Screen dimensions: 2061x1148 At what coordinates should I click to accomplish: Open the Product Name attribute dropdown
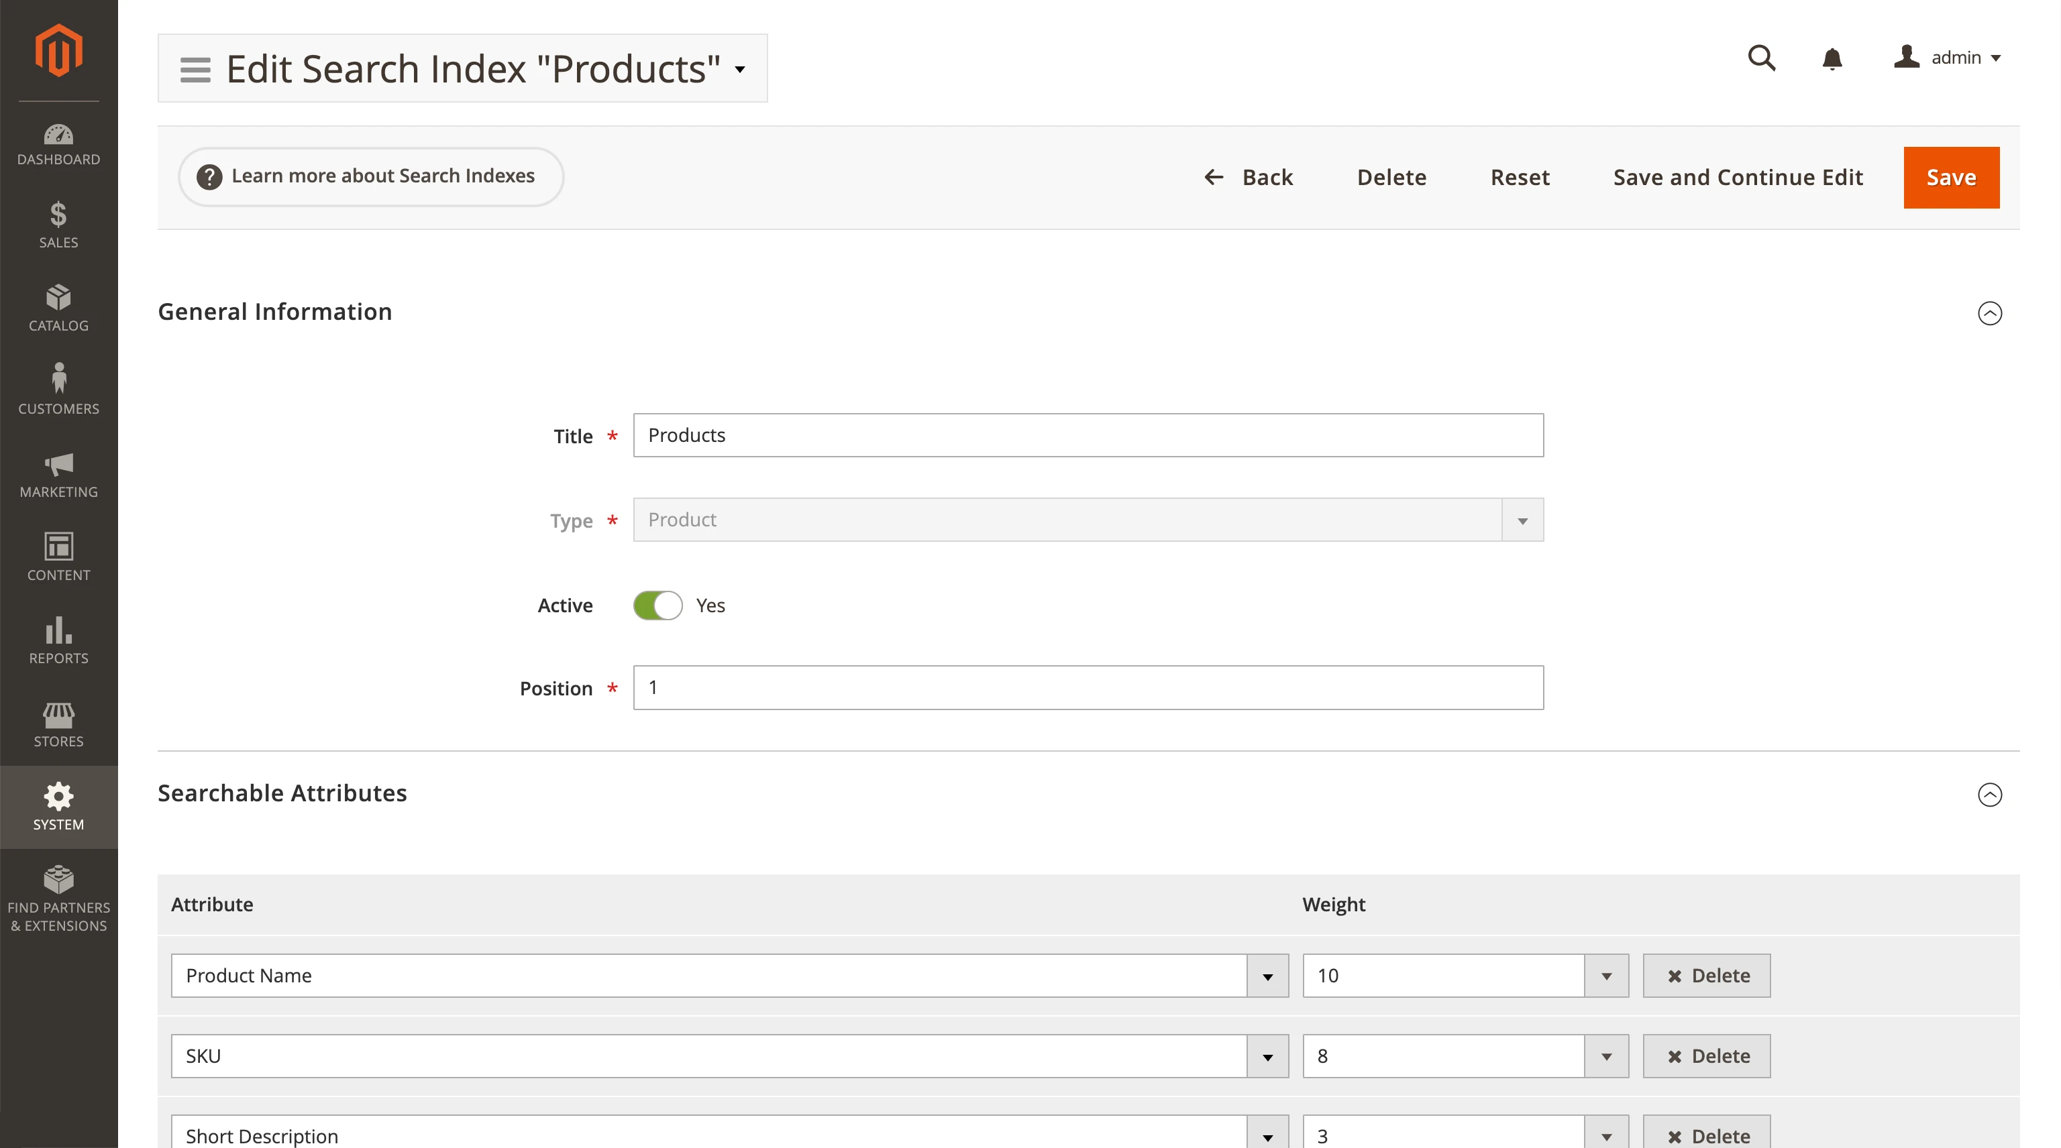pos(1267,975)
